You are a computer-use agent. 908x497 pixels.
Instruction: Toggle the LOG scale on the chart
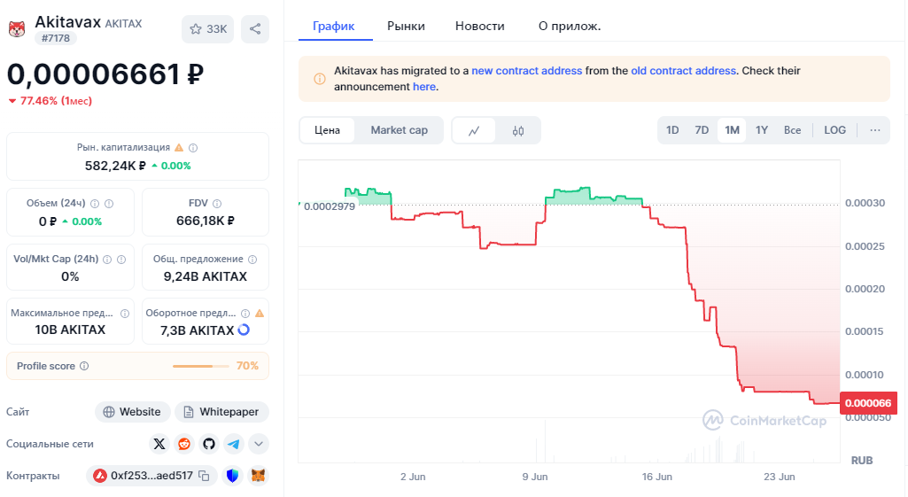(x=834, y=130)
